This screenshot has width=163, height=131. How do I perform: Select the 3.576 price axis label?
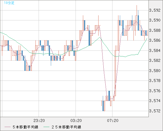point(155,91)
